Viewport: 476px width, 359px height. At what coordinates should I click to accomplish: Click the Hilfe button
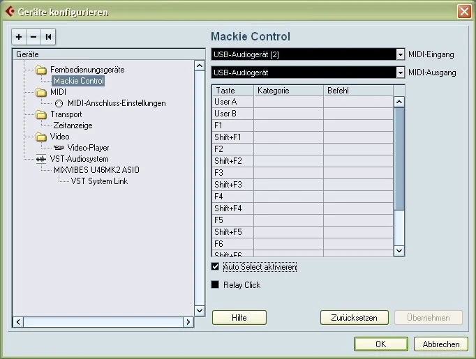[x=239, y=318]
